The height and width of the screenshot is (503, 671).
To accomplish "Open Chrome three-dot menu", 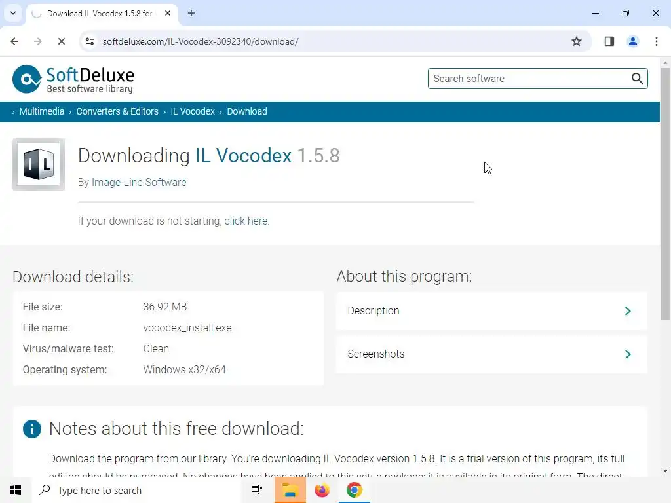I will tap(657, 41).
